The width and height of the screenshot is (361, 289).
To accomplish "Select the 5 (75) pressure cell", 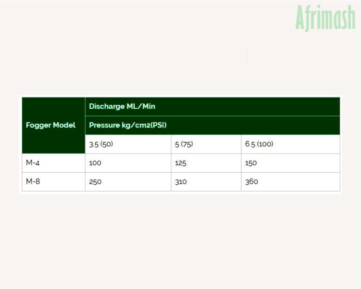I will [x=206, y=144].
